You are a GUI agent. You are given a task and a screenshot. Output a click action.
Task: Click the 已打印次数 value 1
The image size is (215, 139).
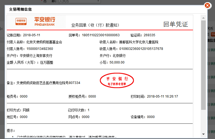point(88,110)
